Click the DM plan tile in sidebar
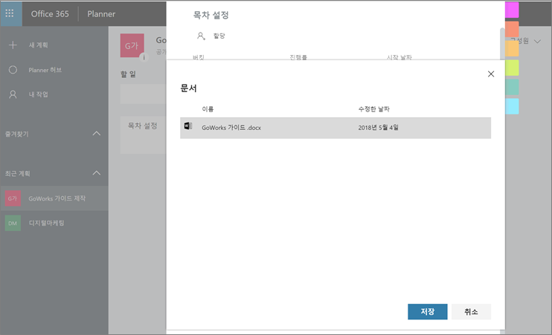The height and width of the screenshot is (335, 552). click(13, 223)
